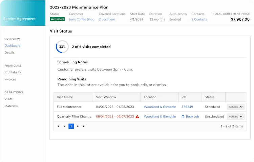Click the Service Agreement header banner
The width and height of the screenshot is (254, 162).
click(x=23, y=13)
